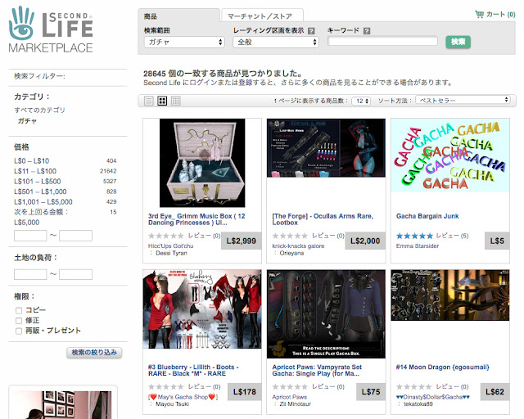
Task: Open Gacha Bargain Junk title link
Action: 427,216
